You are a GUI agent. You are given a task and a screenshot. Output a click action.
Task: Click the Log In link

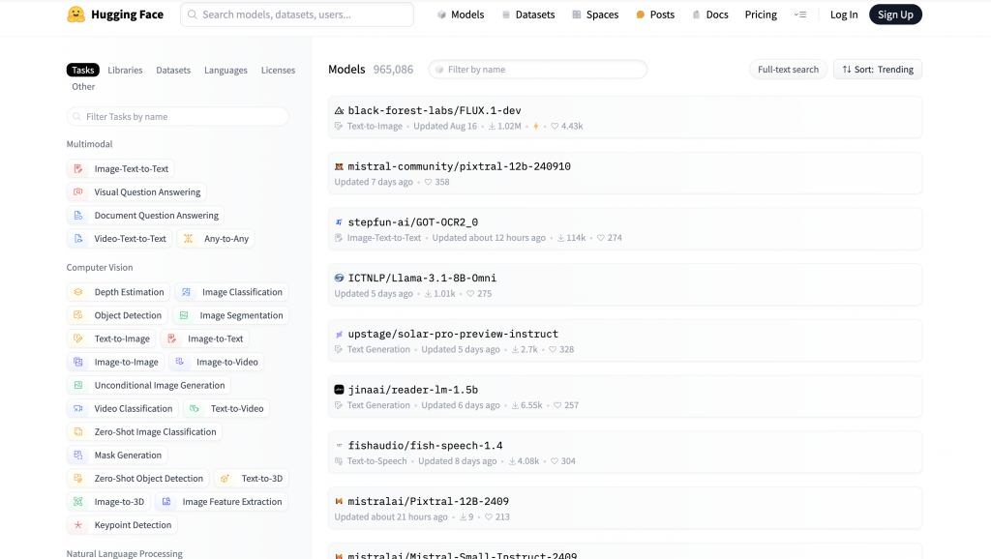(844, 15)
